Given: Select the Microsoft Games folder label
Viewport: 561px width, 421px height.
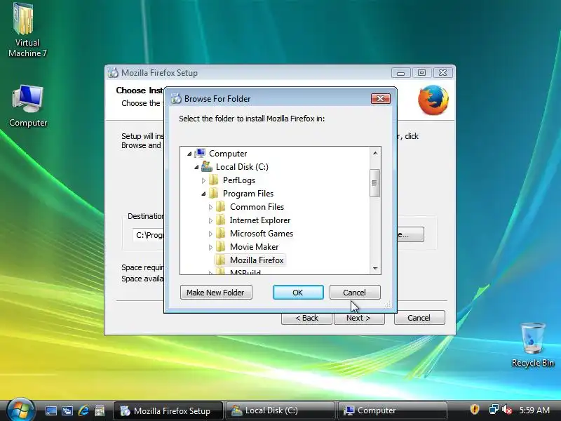Looking at the screenshot, I should click(262, 234).
